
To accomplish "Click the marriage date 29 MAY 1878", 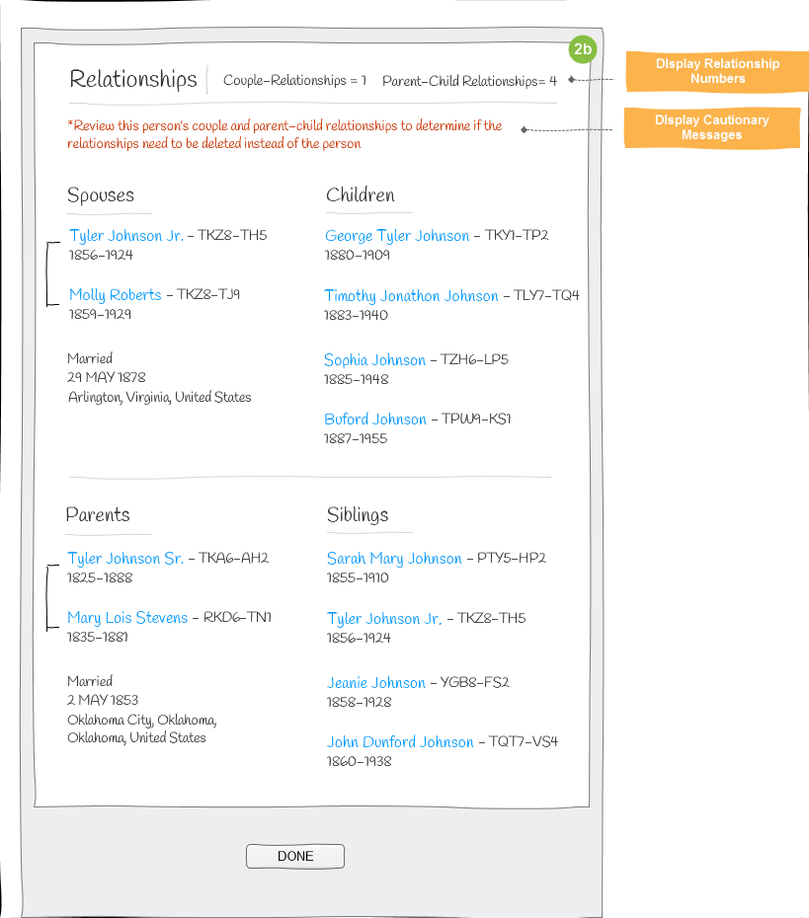I will coord(107,377).
